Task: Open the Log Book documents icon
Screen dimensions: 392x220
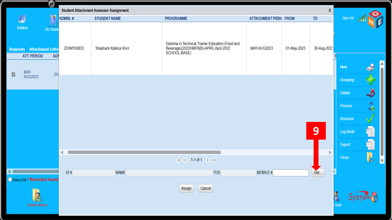Action: pyautogui.click(x=370, y=132)
